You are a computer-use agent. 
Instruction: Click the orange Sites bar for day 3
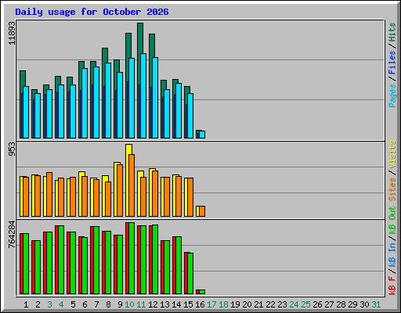(49, 195)
